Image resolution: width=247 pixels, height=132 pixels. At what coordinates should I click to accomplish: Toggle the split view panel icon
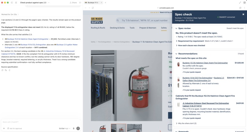click(x=245, y=2)
